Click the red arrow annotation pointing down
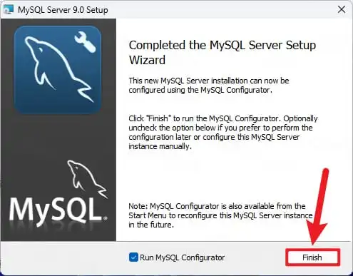The width and height of the screenshot is (353, 276). click(x=317, y=207)
